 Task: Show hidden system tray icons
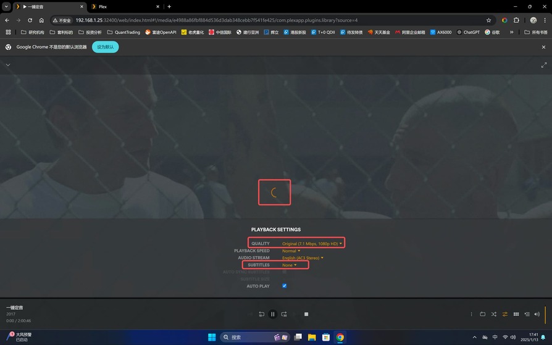[x=475, y=337]
